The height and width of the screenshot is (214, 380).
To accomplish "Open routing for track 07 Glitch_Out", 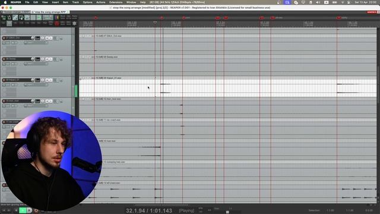I will 37,38.
